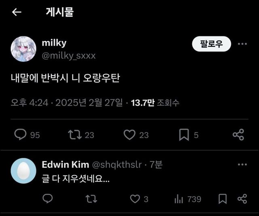Image resolution: width=259 pixels, height=216 pixels.
Task: Visit the @milky_sxxx handle
Action: 69,56
